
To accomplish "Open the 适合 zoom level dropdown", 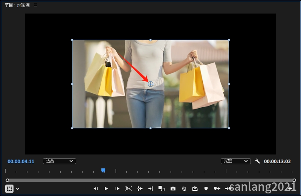I will click(60, 161).
